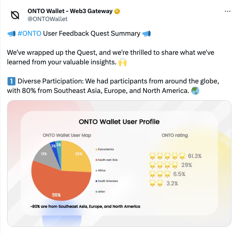Click the right megaphone emoji
This screenshot has height=234, width=237.
[147, 33]
